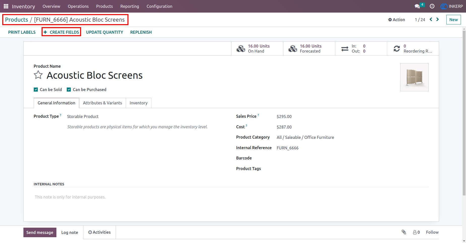The image size is (466, 243).
Task: Click the Replenish button
Action: coord(141,32)
